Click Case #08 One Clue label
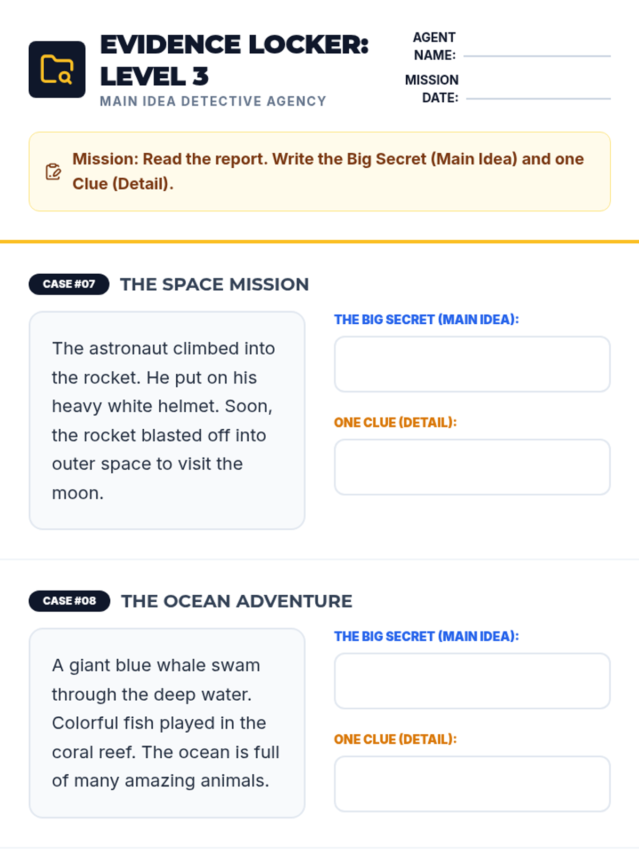639x852 pixels. pyautogui.click(x=395, y=739)
